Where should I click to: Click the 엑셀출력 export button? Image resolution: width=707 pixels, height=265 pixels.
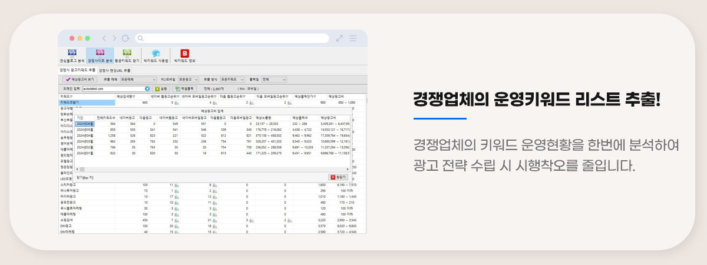click(x=184, y=88)
